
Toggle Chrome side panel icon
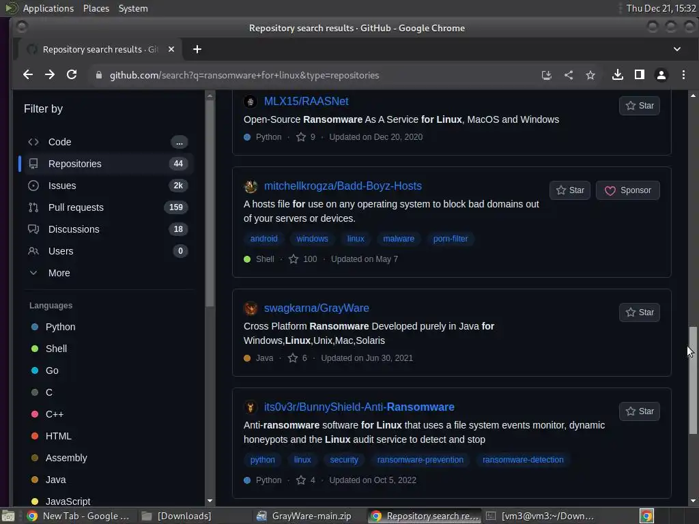tap(639, 75)
